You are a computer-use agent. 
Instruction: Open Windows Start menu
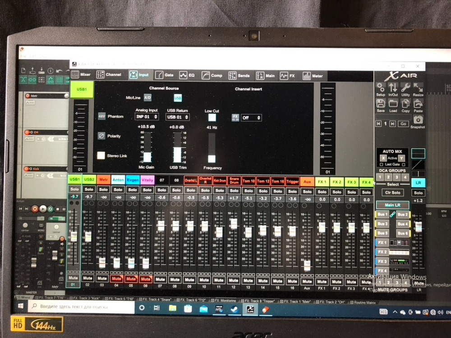(x=21, y=306)
